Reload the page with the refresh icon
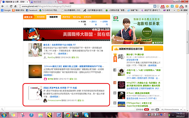 (11, 6)
